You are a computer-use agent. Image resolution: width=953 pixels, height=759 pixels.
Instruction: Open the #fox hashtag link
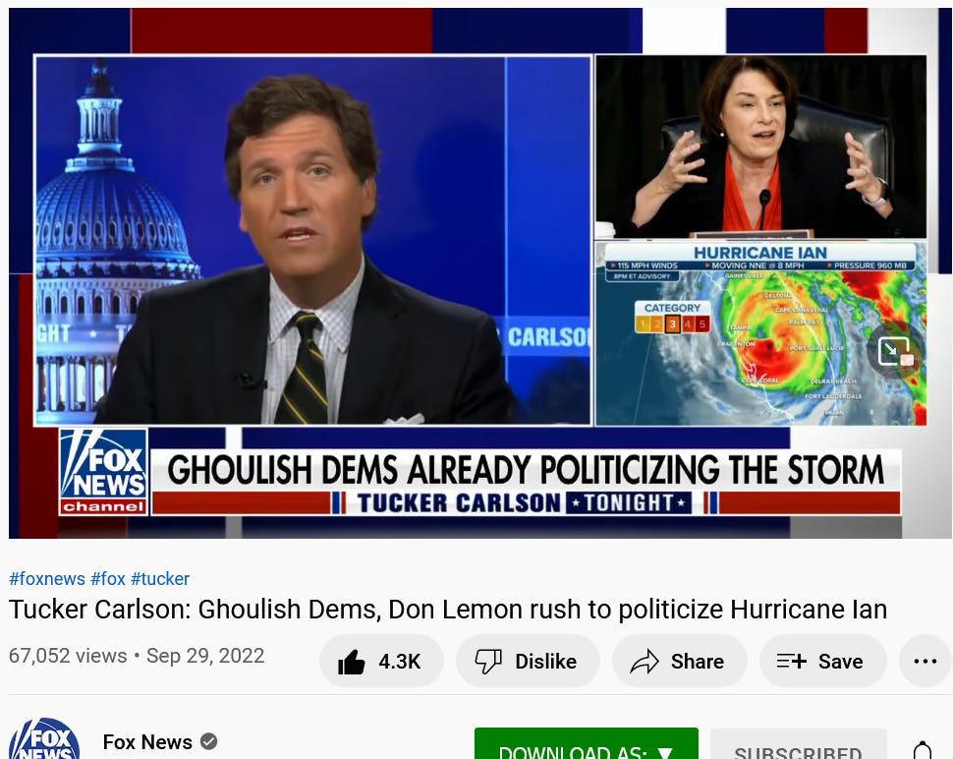[x=107, y=579]
